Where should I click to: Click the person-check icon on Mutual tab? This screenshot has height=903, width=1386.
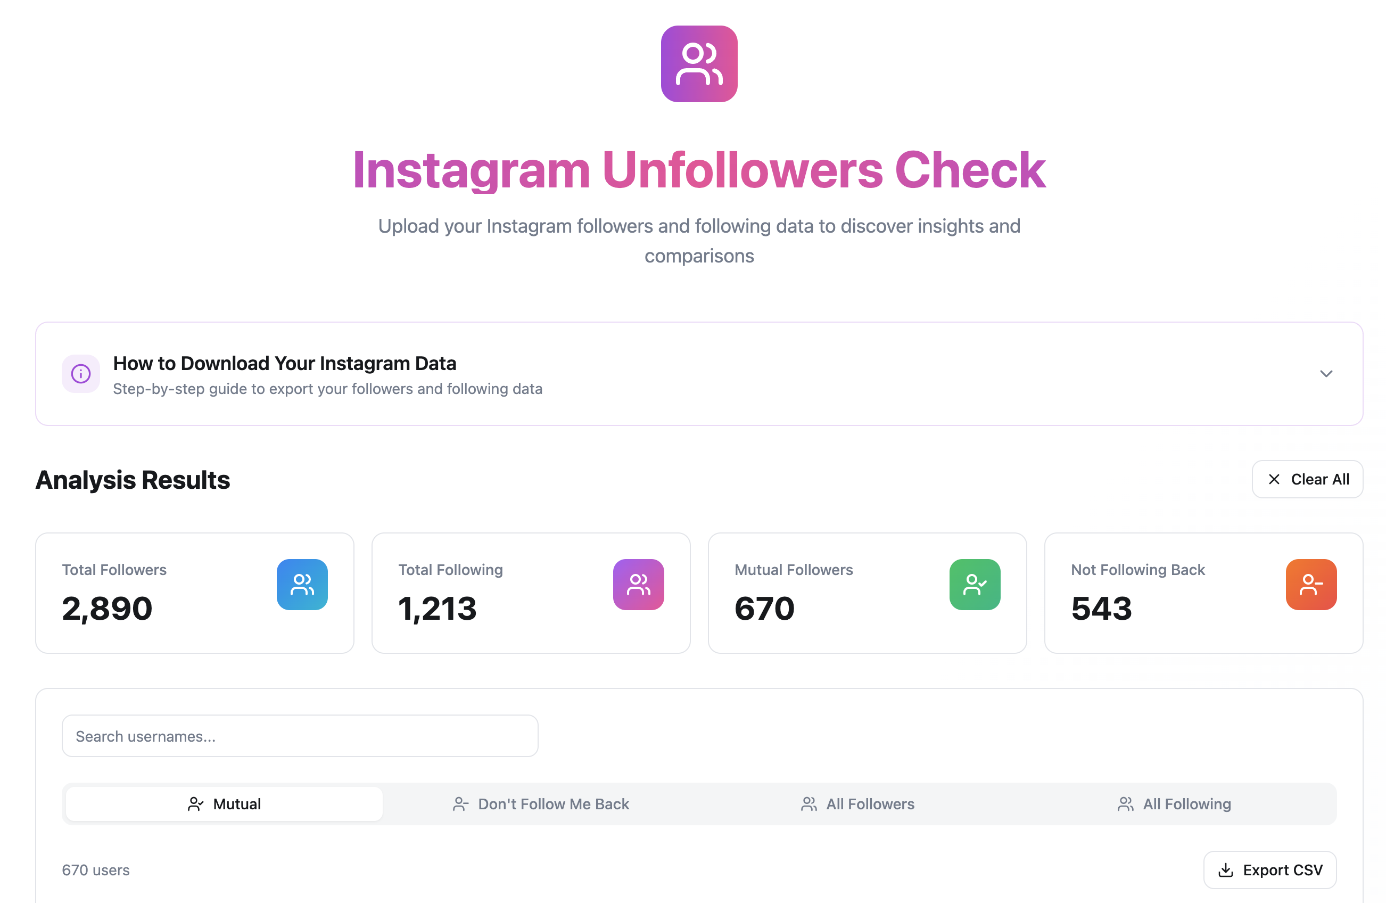196,803
